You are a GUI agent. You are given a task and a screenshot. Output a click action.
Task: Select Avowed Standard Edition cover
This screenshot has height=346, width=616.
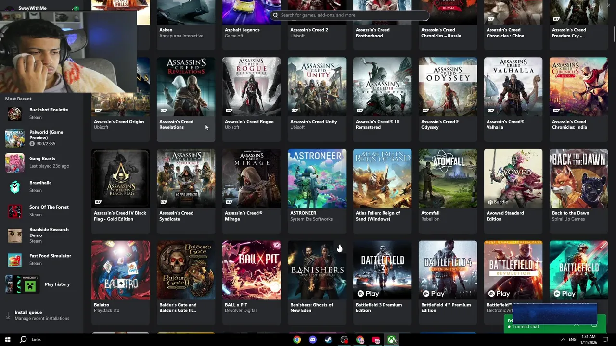click(513, 178)
